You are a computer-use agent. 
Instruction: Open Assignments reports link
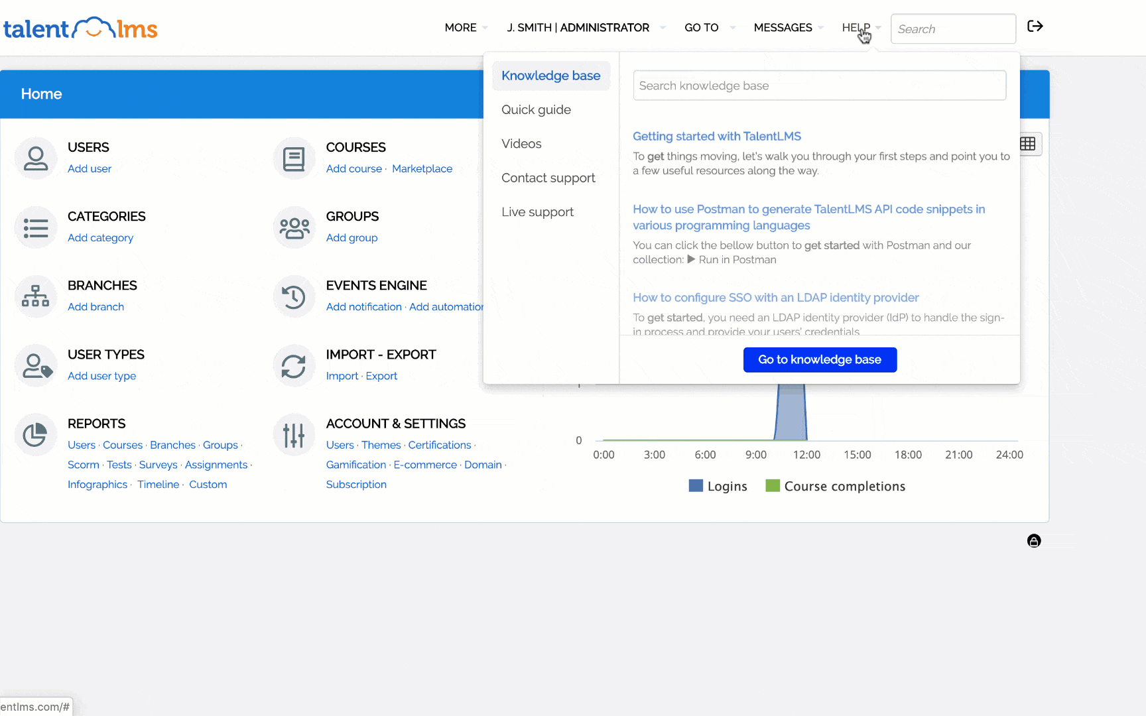point(216,465)
